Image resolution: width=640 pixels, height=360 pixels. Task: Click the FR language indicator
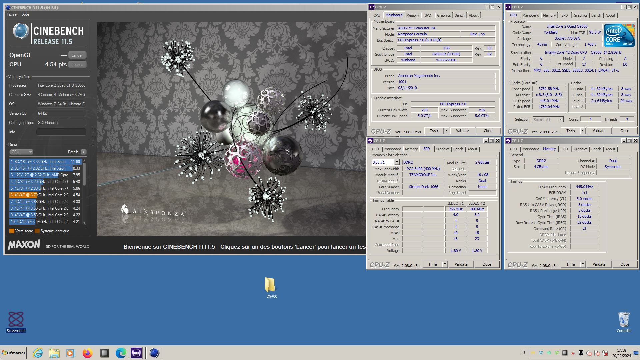tap(523, 352)
